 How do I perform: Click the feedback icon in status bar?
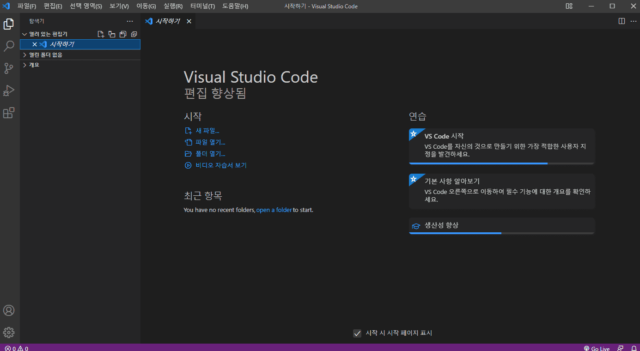pyautogui.click(x=620, y=349)
